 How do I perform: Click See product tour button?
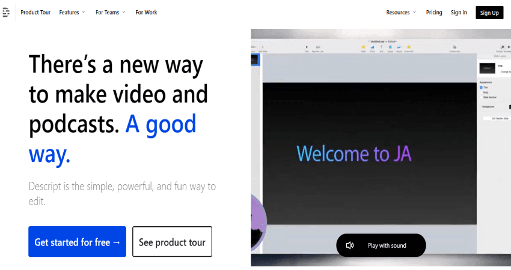[172, 242]
